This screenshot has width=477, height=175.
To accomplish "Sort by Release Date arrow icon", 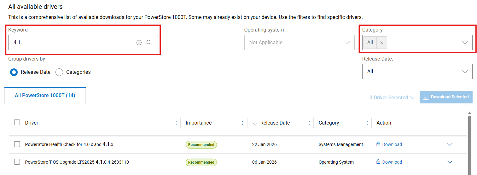I will tap(255, 123).
